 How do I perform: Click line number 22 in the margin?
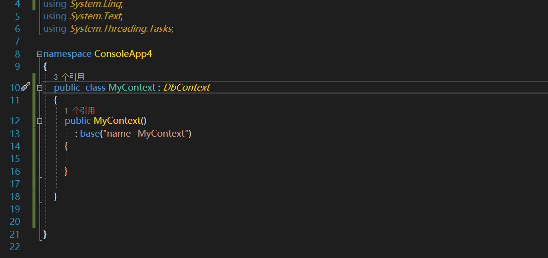[15, 247]
